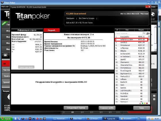The width and height of the screenshot is (161, 121).
Task: Set the buy-in slider to $5
Action: pos(72,112)
